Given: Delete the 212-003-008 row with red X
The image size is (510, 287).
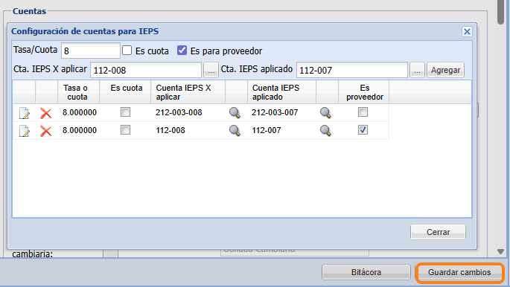Looking at the screenshot, I should point(46,113).
